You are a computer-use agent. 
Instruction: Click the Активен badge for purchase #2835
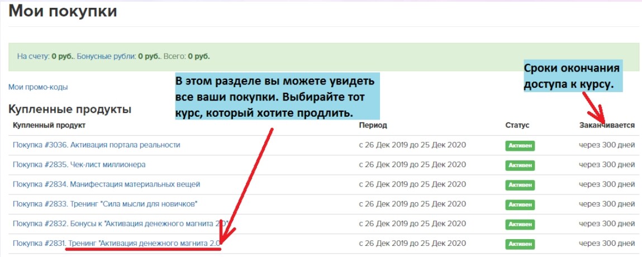520,165
